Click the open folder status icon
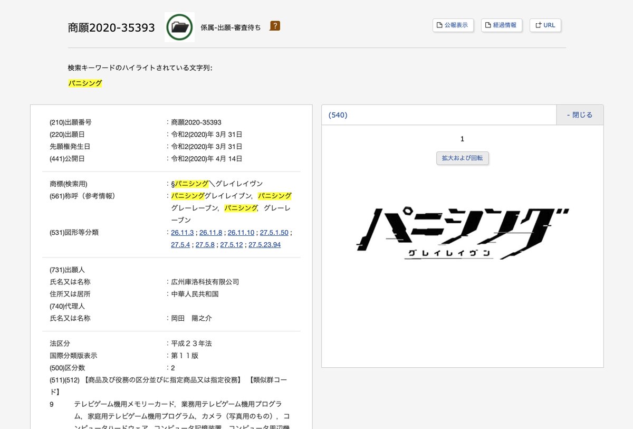Viewport: 633px width, 429px height. 179,26
